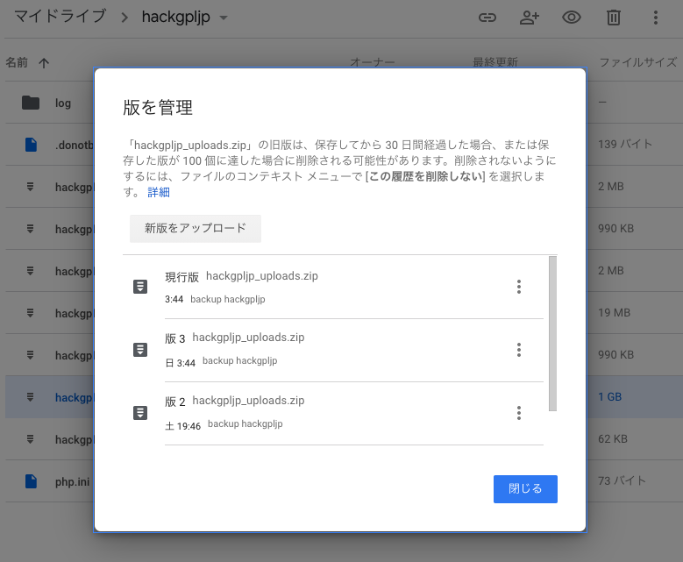683x562 pixels.
Task: Open options menu for version 2 (版 2)
Action: coord(519,413)
